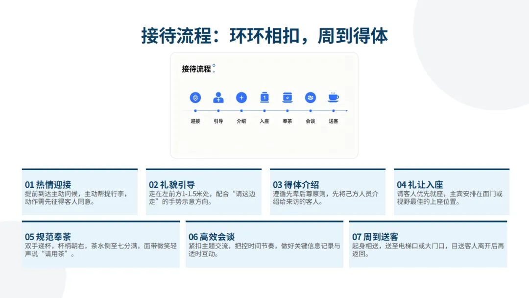Select the 奉茶 label in the timeline
This screenshot has width=529, height=298.
pos(288,121)
